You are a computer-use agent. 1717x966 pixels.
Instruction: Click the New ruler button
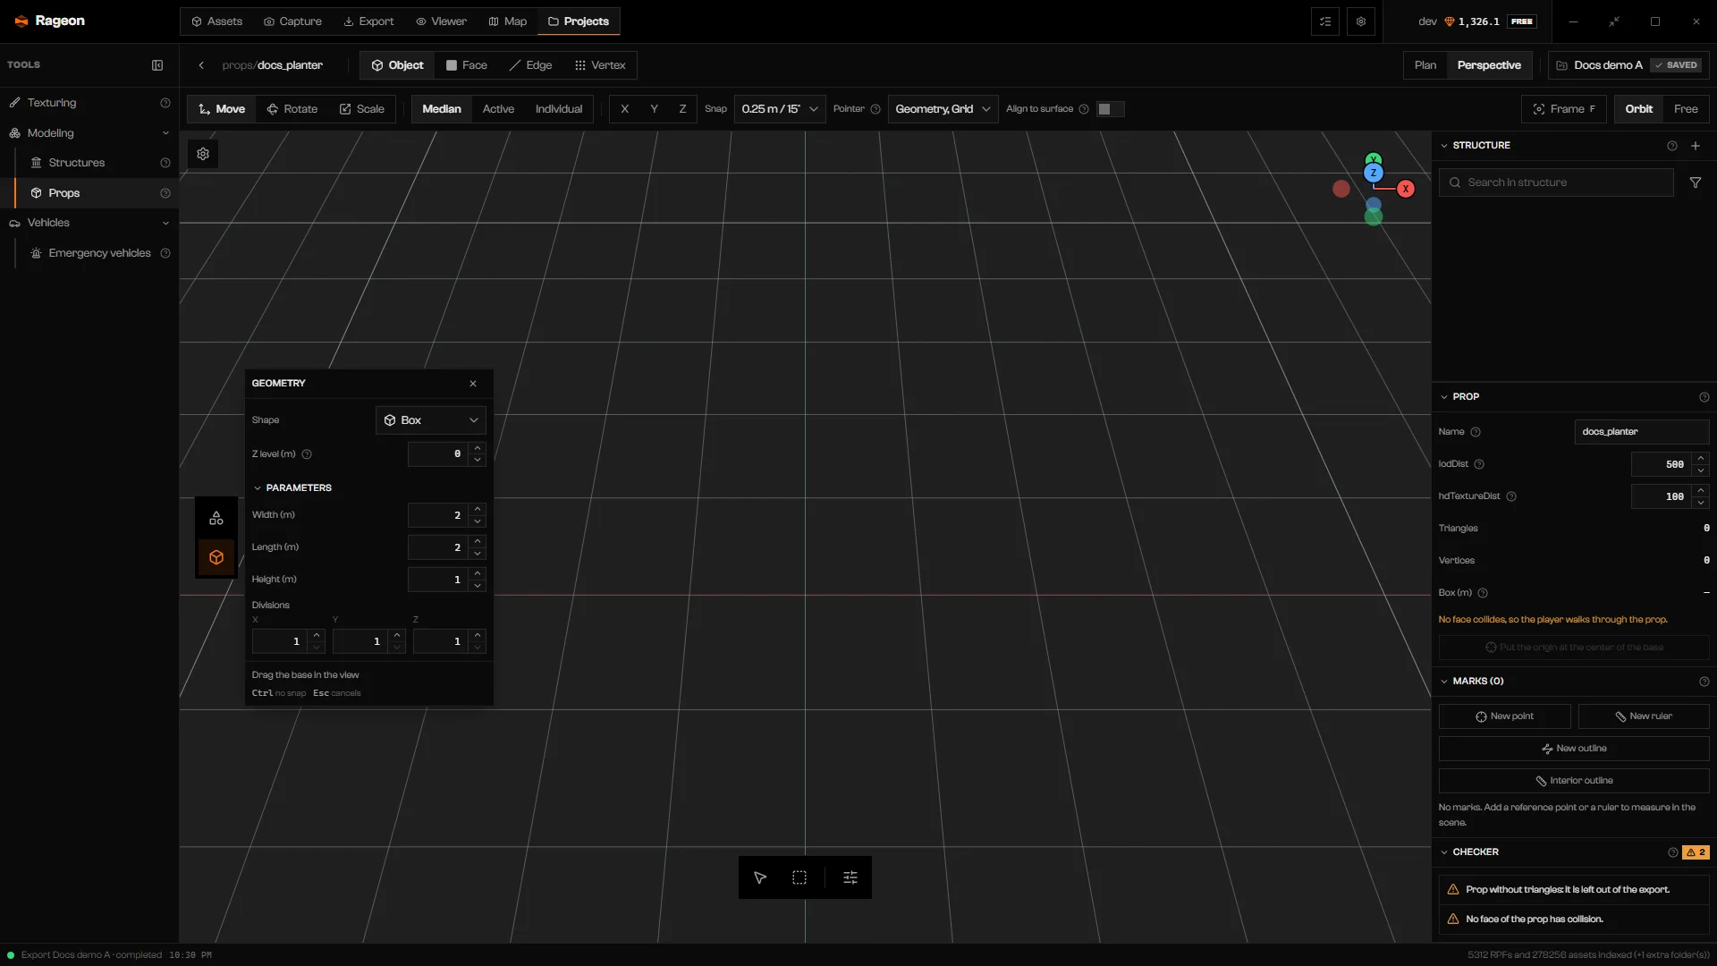(x=1644, y=716)
